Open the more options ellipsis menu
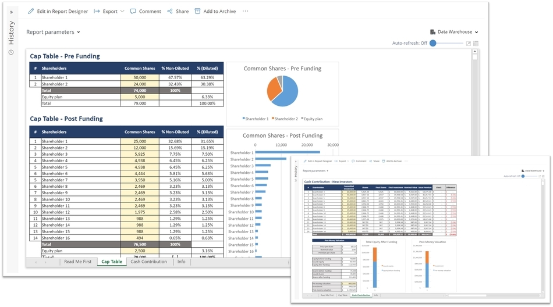 [x=245, y=11]
